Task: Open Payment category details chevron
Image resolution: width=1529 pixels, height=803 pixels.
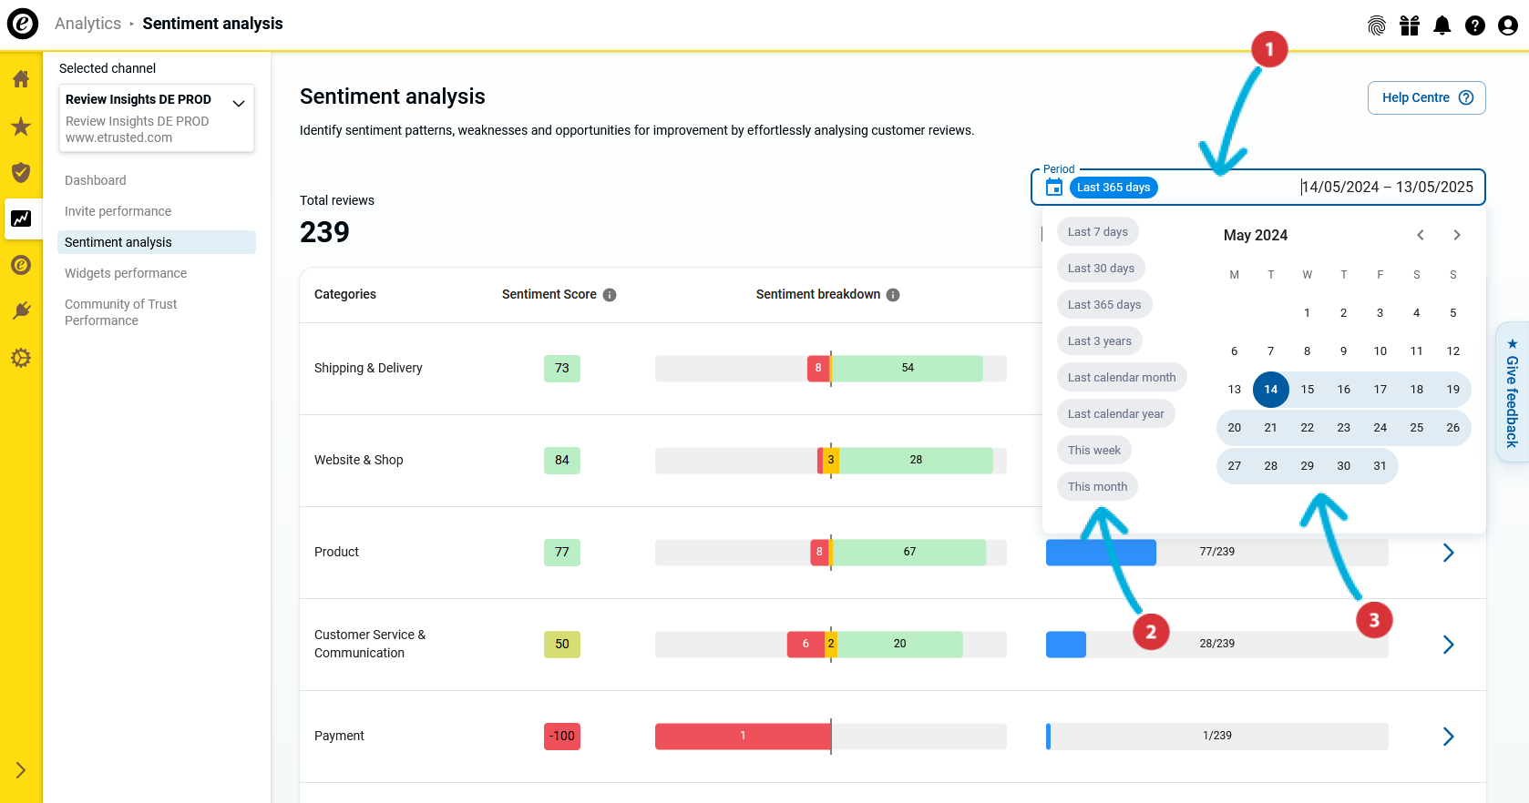Action: click(x=1449, y=737)
